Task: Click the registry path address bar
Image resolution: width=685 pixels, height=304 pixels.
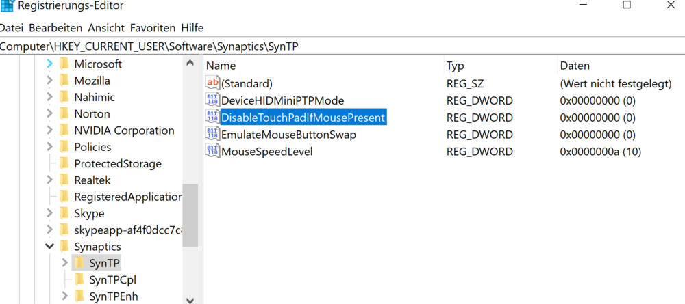Action: [x=342, y=46]
